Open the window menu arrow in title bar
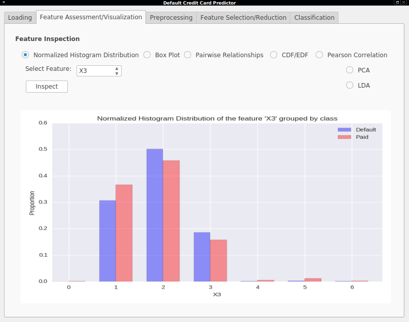Screen dimensions: 409x322 click(4, 3)
